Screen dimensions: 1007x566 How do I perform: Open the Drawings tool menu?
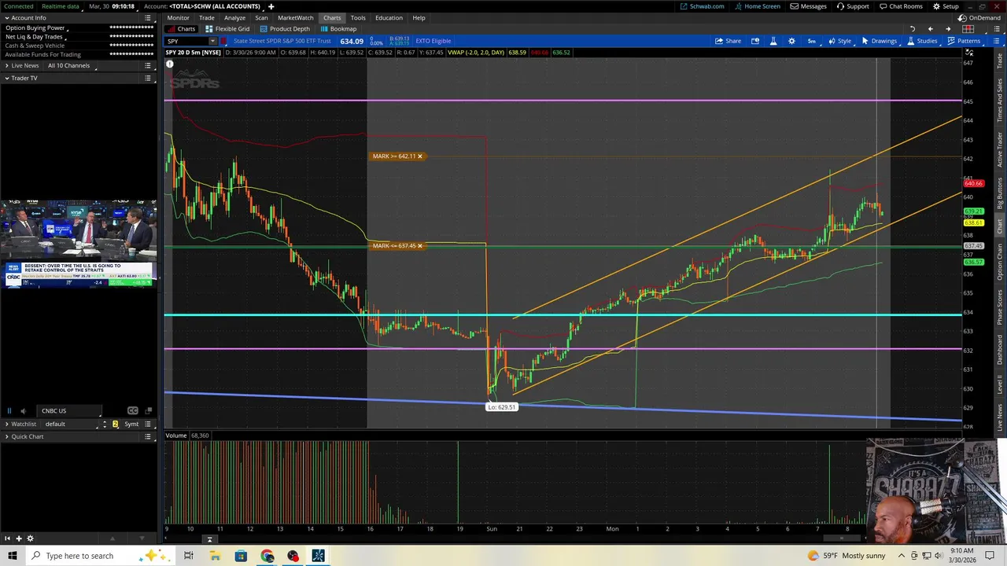[x=879, y=41]
